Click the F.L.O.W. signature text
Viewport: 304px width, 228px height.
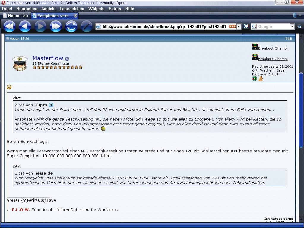pos(21,210)
